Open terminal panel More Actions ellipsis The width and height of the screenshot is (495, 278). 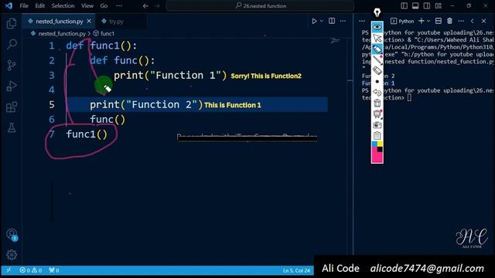[x=461, y=21]
